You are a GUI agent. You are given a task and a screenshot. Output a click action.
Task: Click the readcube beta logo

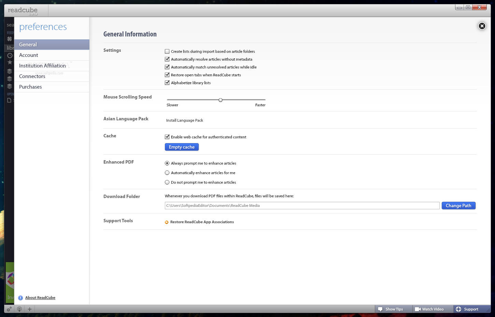(23, 11)
